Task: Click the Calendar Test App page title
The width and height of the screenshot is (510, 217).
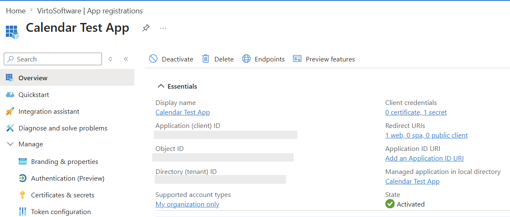Action: pos(78,28)
